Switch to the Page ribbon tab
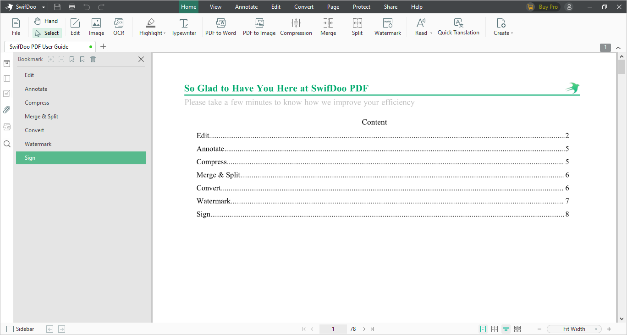Image resolution: width=627 pixels, height=335 pixels. click(x=333, y=7)
